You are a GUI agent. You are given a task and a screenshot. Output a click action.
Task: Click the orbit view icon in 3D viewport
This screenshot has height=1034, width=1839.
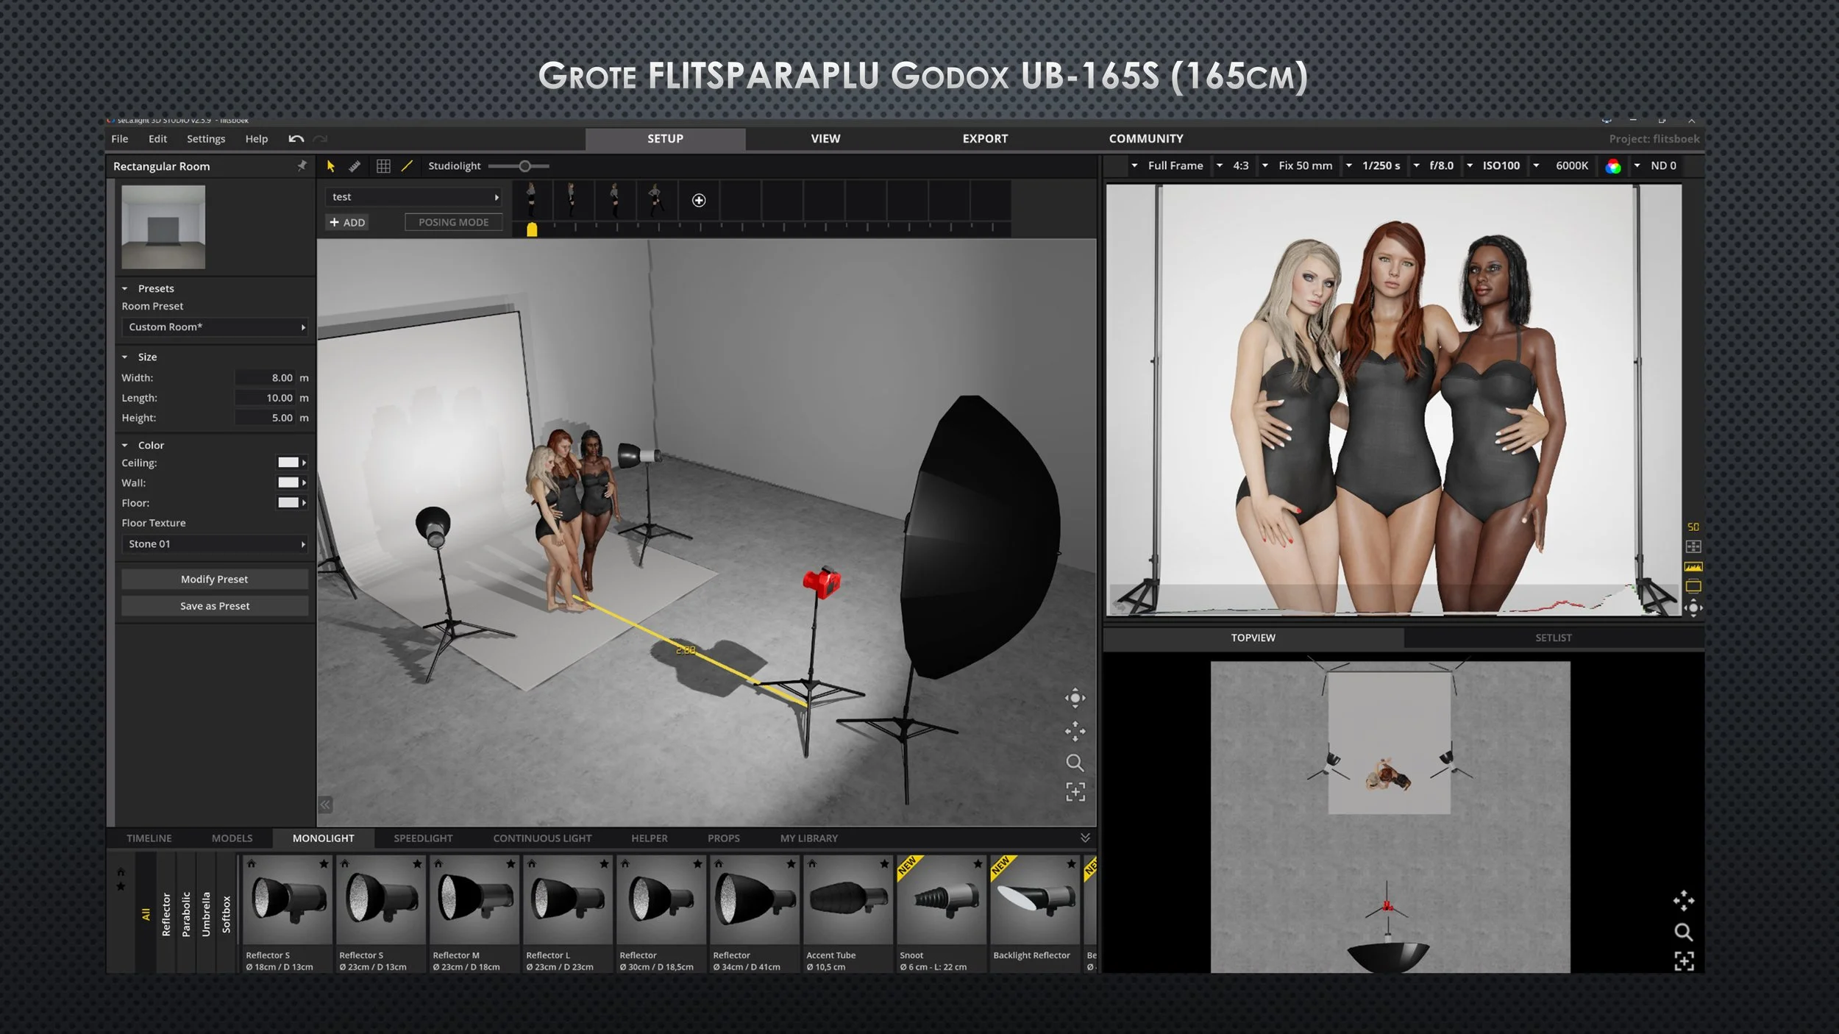1075,699
